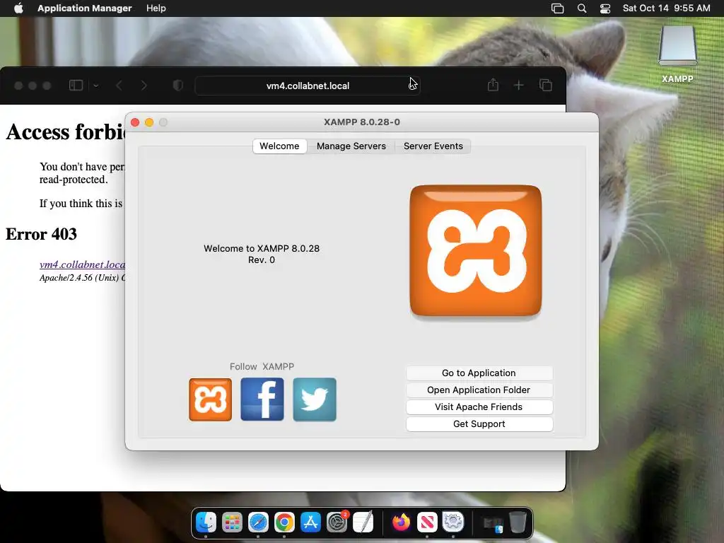This screenshot has width=724, height=543.
Task: Open the Trash in the Dock
Action: [518, 522]
